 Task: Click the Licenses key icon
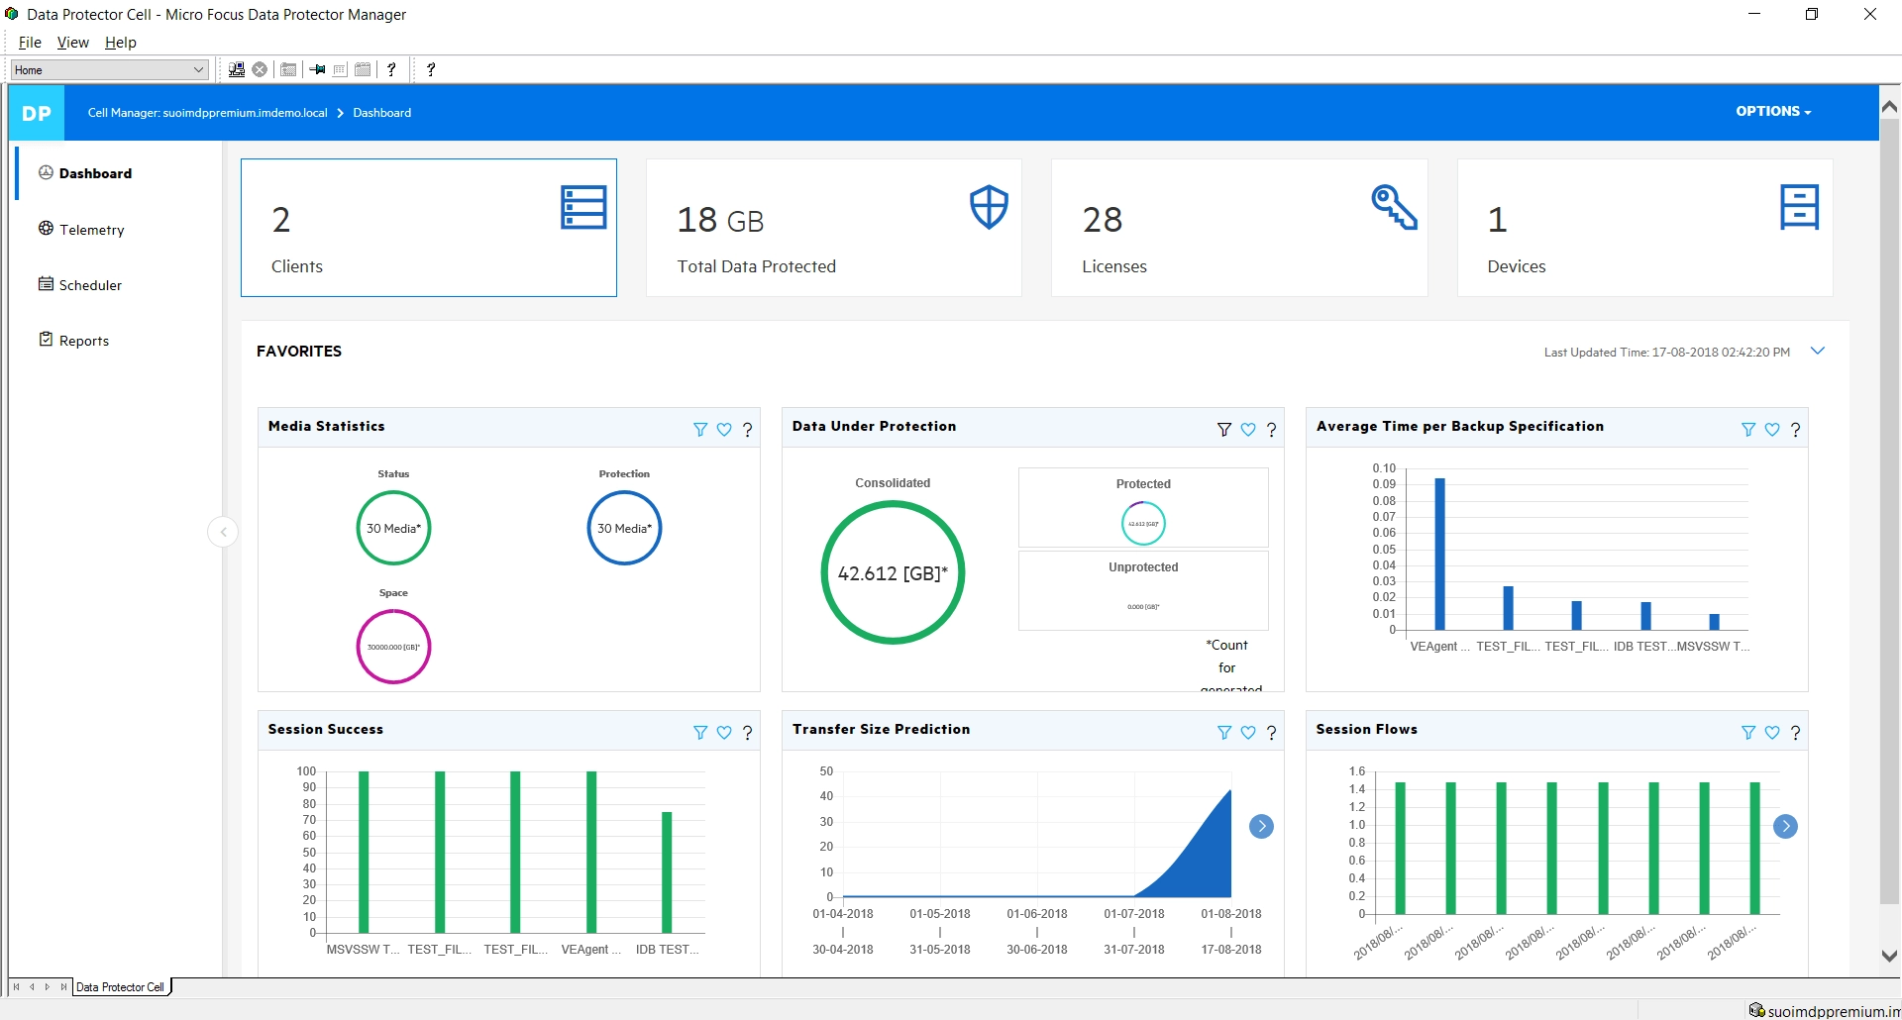(x=1394, y=208)
